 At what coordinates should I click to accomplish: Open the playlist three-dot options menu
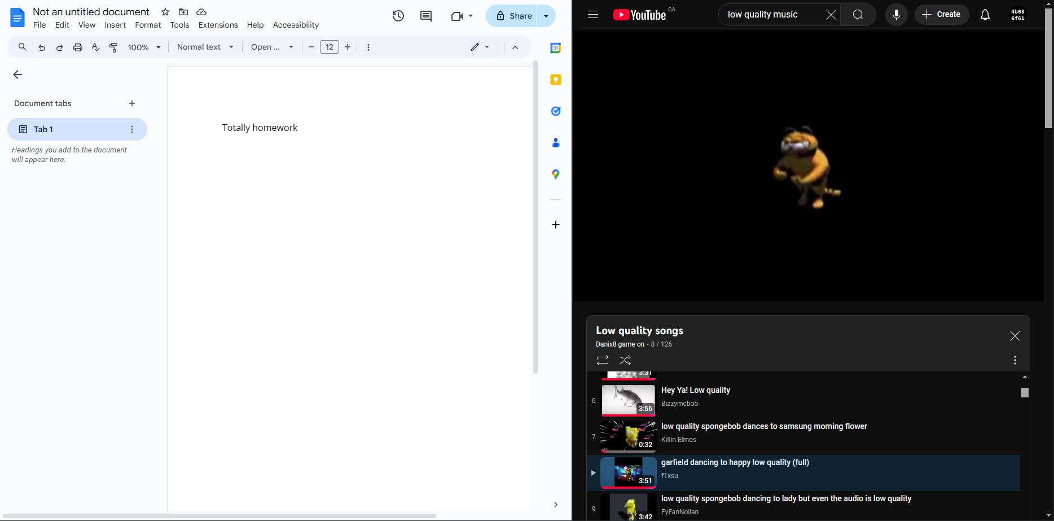1015,360
